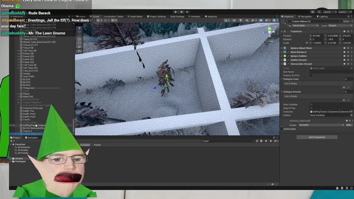Switch to the Game tab

[x=80, y=17]
